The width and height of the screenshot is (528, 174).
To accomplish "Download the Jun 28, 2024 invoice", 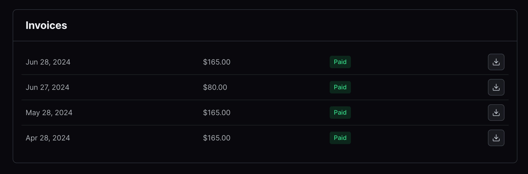I will 496,62.
